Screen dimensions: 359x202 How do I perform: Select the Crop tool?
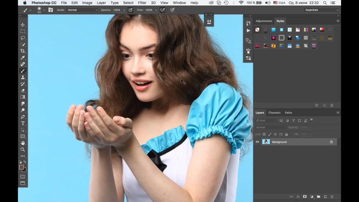pos(23,51)
